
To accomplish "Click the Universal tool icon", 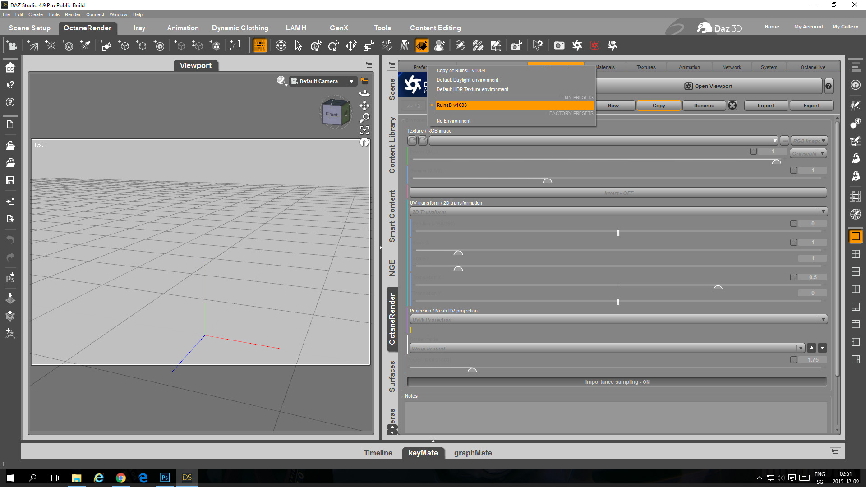I will (x=316, y=45).
